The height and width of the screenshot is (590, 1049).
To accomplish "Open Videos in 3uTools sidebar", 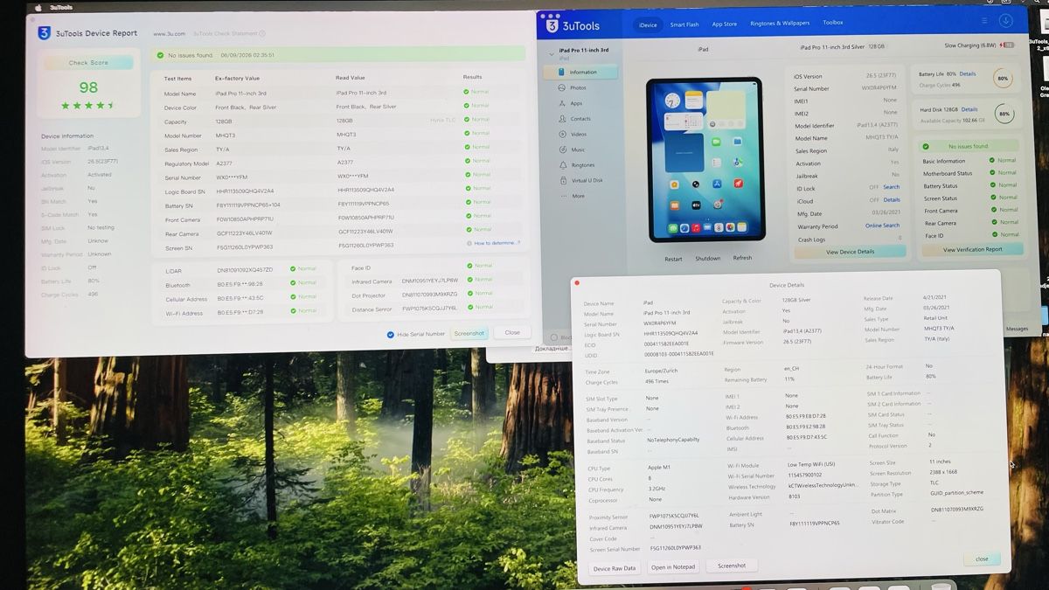I will coord(578,134).
